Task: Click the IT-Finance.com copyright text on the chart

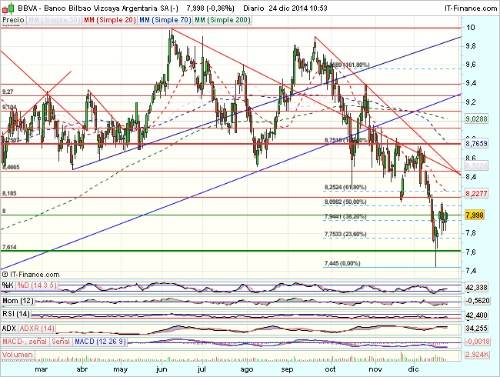Action: (x=31, y=275)
